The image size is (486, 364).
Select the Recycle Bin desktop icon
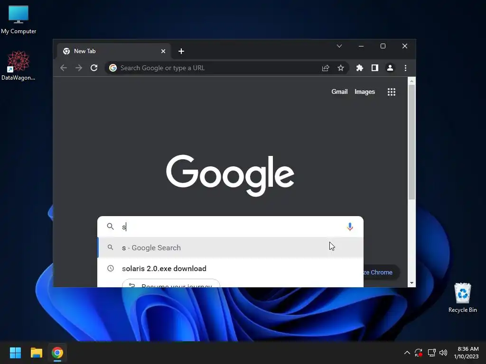(x=462, y=298)
